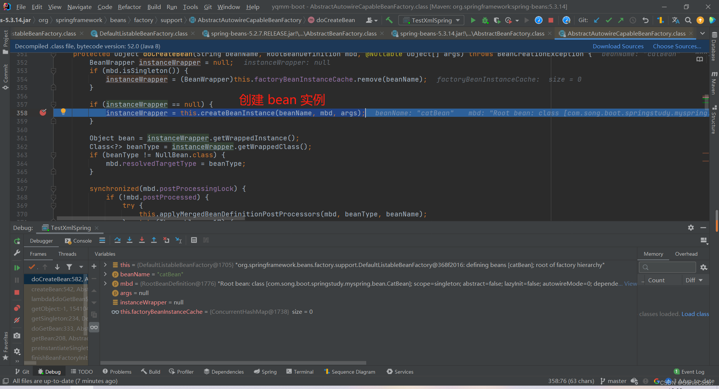This screenshot has height=389, width=719.
Task: Open the Navigate menu
Action: (x=79, y=7)
